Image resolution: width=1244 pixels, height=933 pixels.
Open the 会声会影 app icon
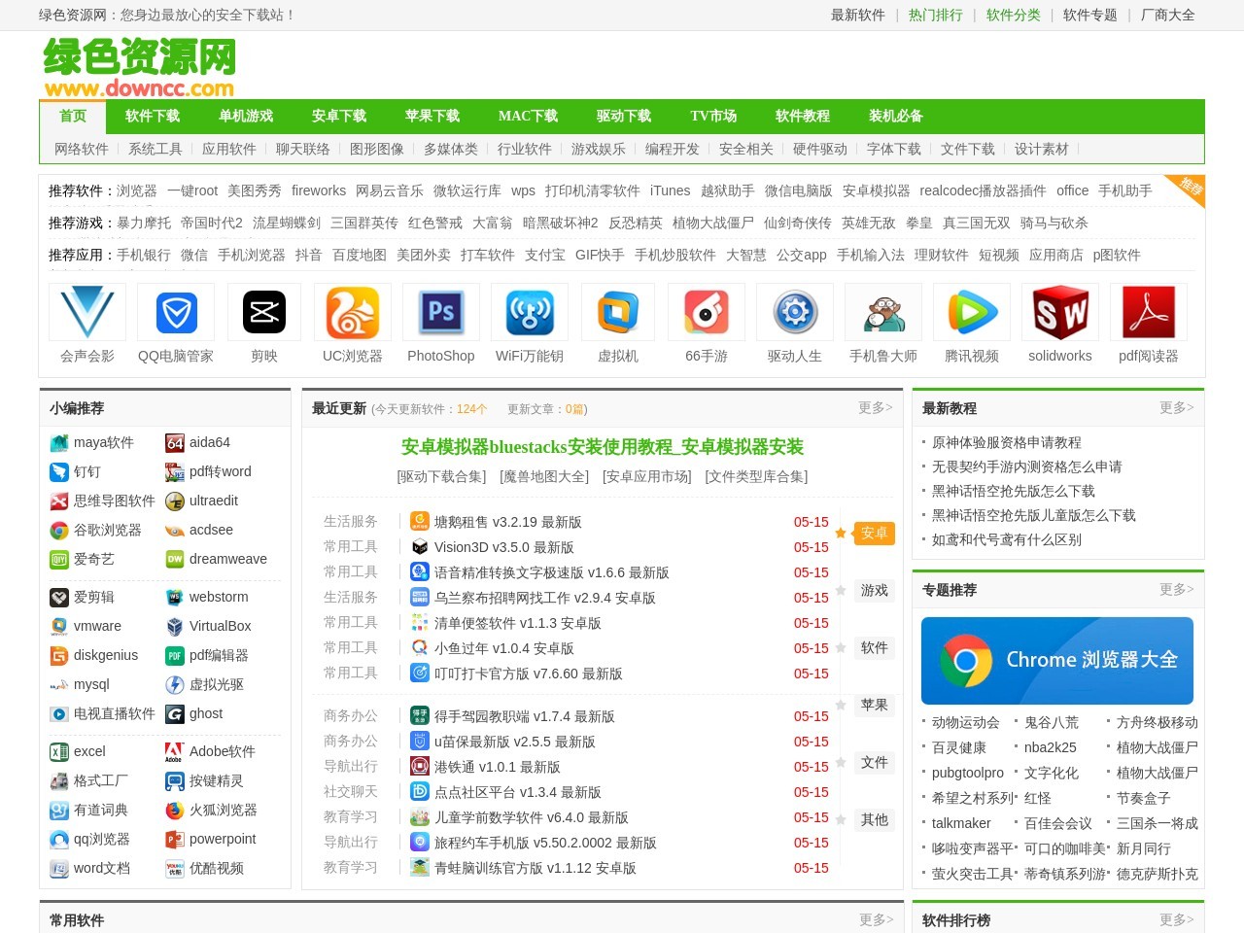coord(87,313)
